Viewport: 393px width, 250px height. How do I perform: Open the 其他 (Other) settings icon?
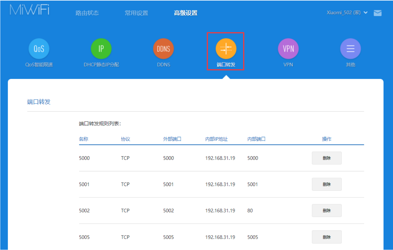coord(350,49)
